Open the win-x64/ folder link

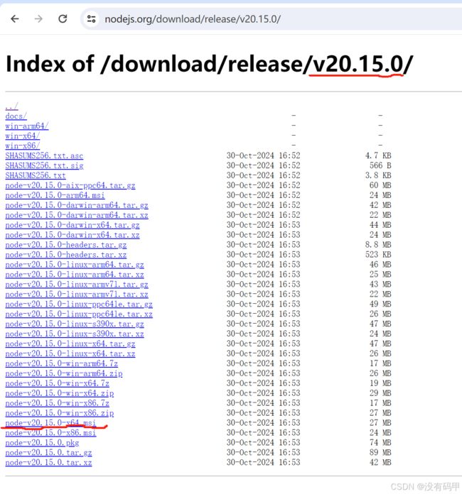(23, 136)
